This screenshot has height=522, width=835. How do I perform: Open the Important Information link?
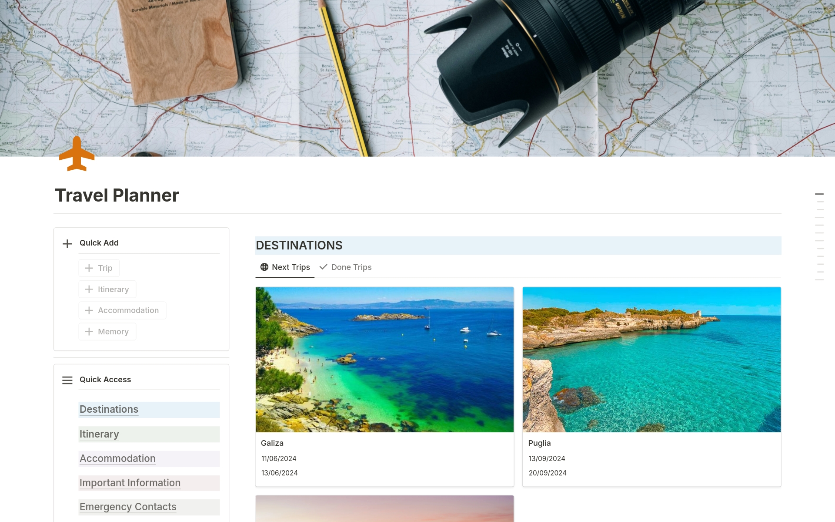(130, 483)
